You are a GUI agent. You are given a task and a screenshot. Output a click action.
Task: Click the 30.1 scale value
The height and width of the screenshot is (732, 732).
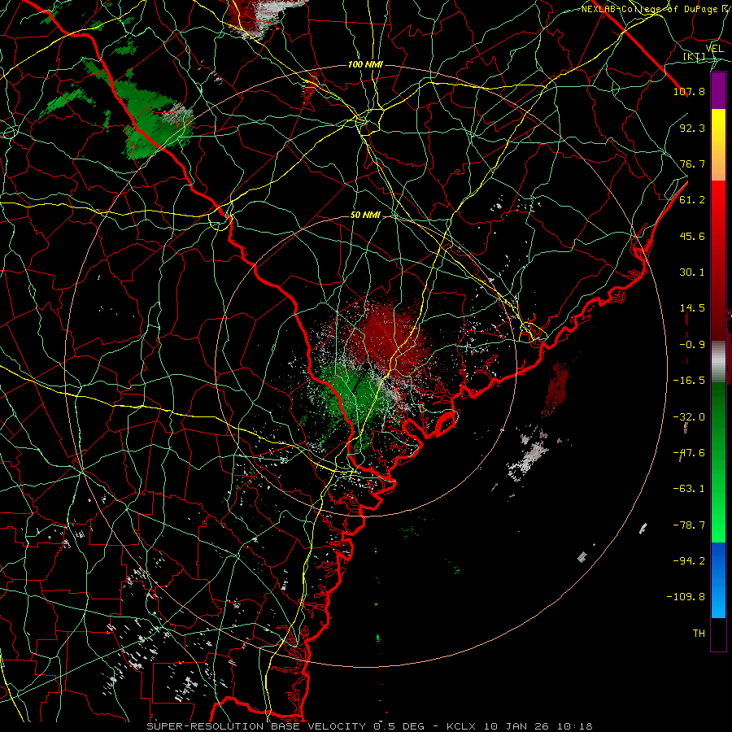[692, 272]
